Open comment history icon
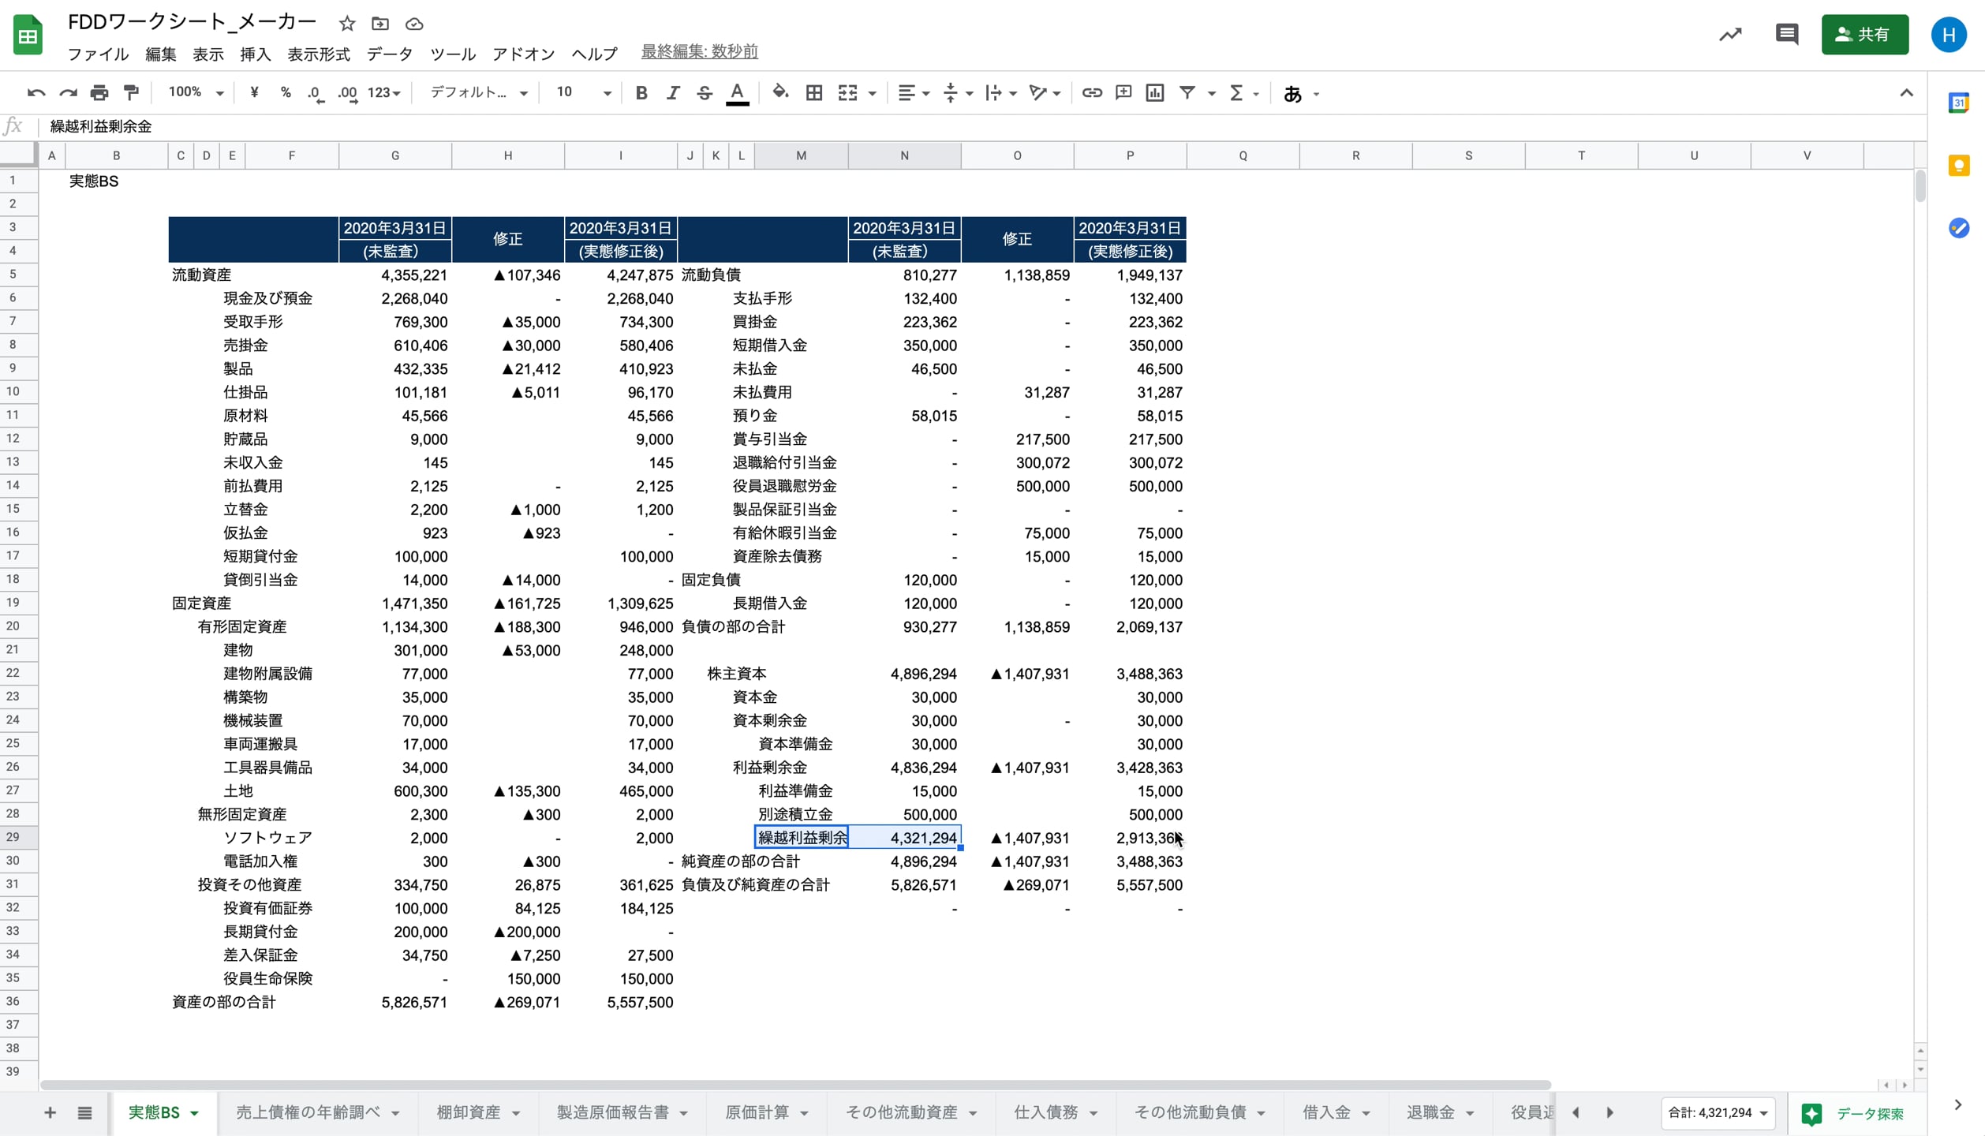The width and height of the screenshot is (1985, 1136). point(1786,35)
